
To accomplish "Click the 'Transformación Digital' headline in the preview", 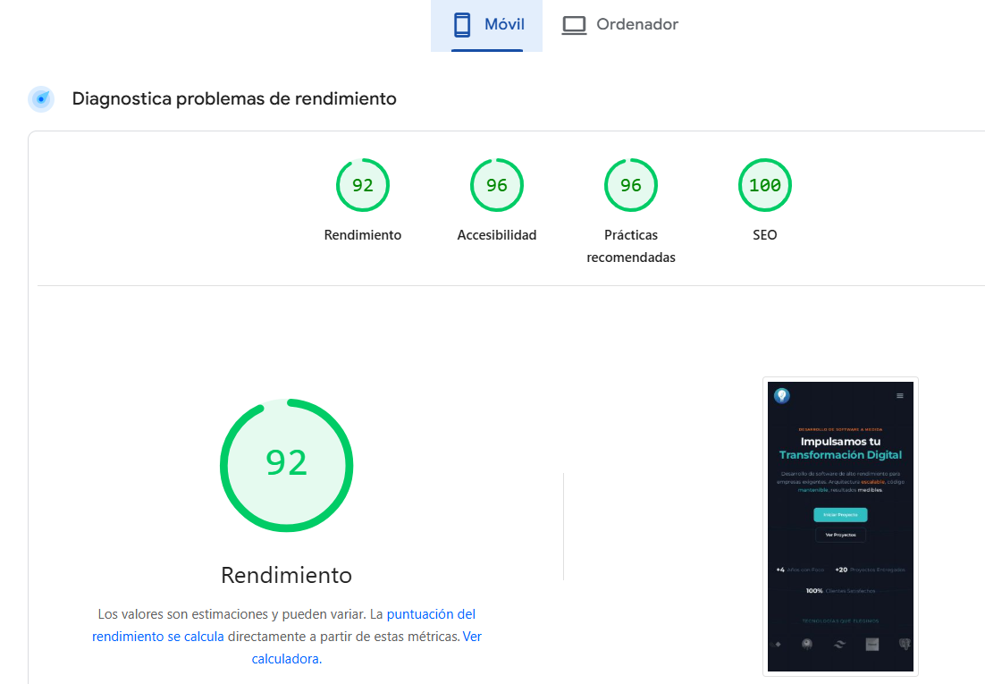I will 840,455.
